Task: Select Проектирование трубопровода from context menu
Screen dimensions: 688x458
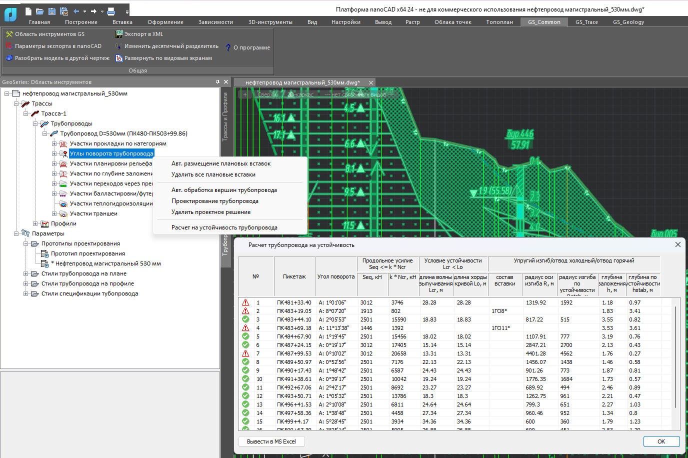Action: (215, 201)
